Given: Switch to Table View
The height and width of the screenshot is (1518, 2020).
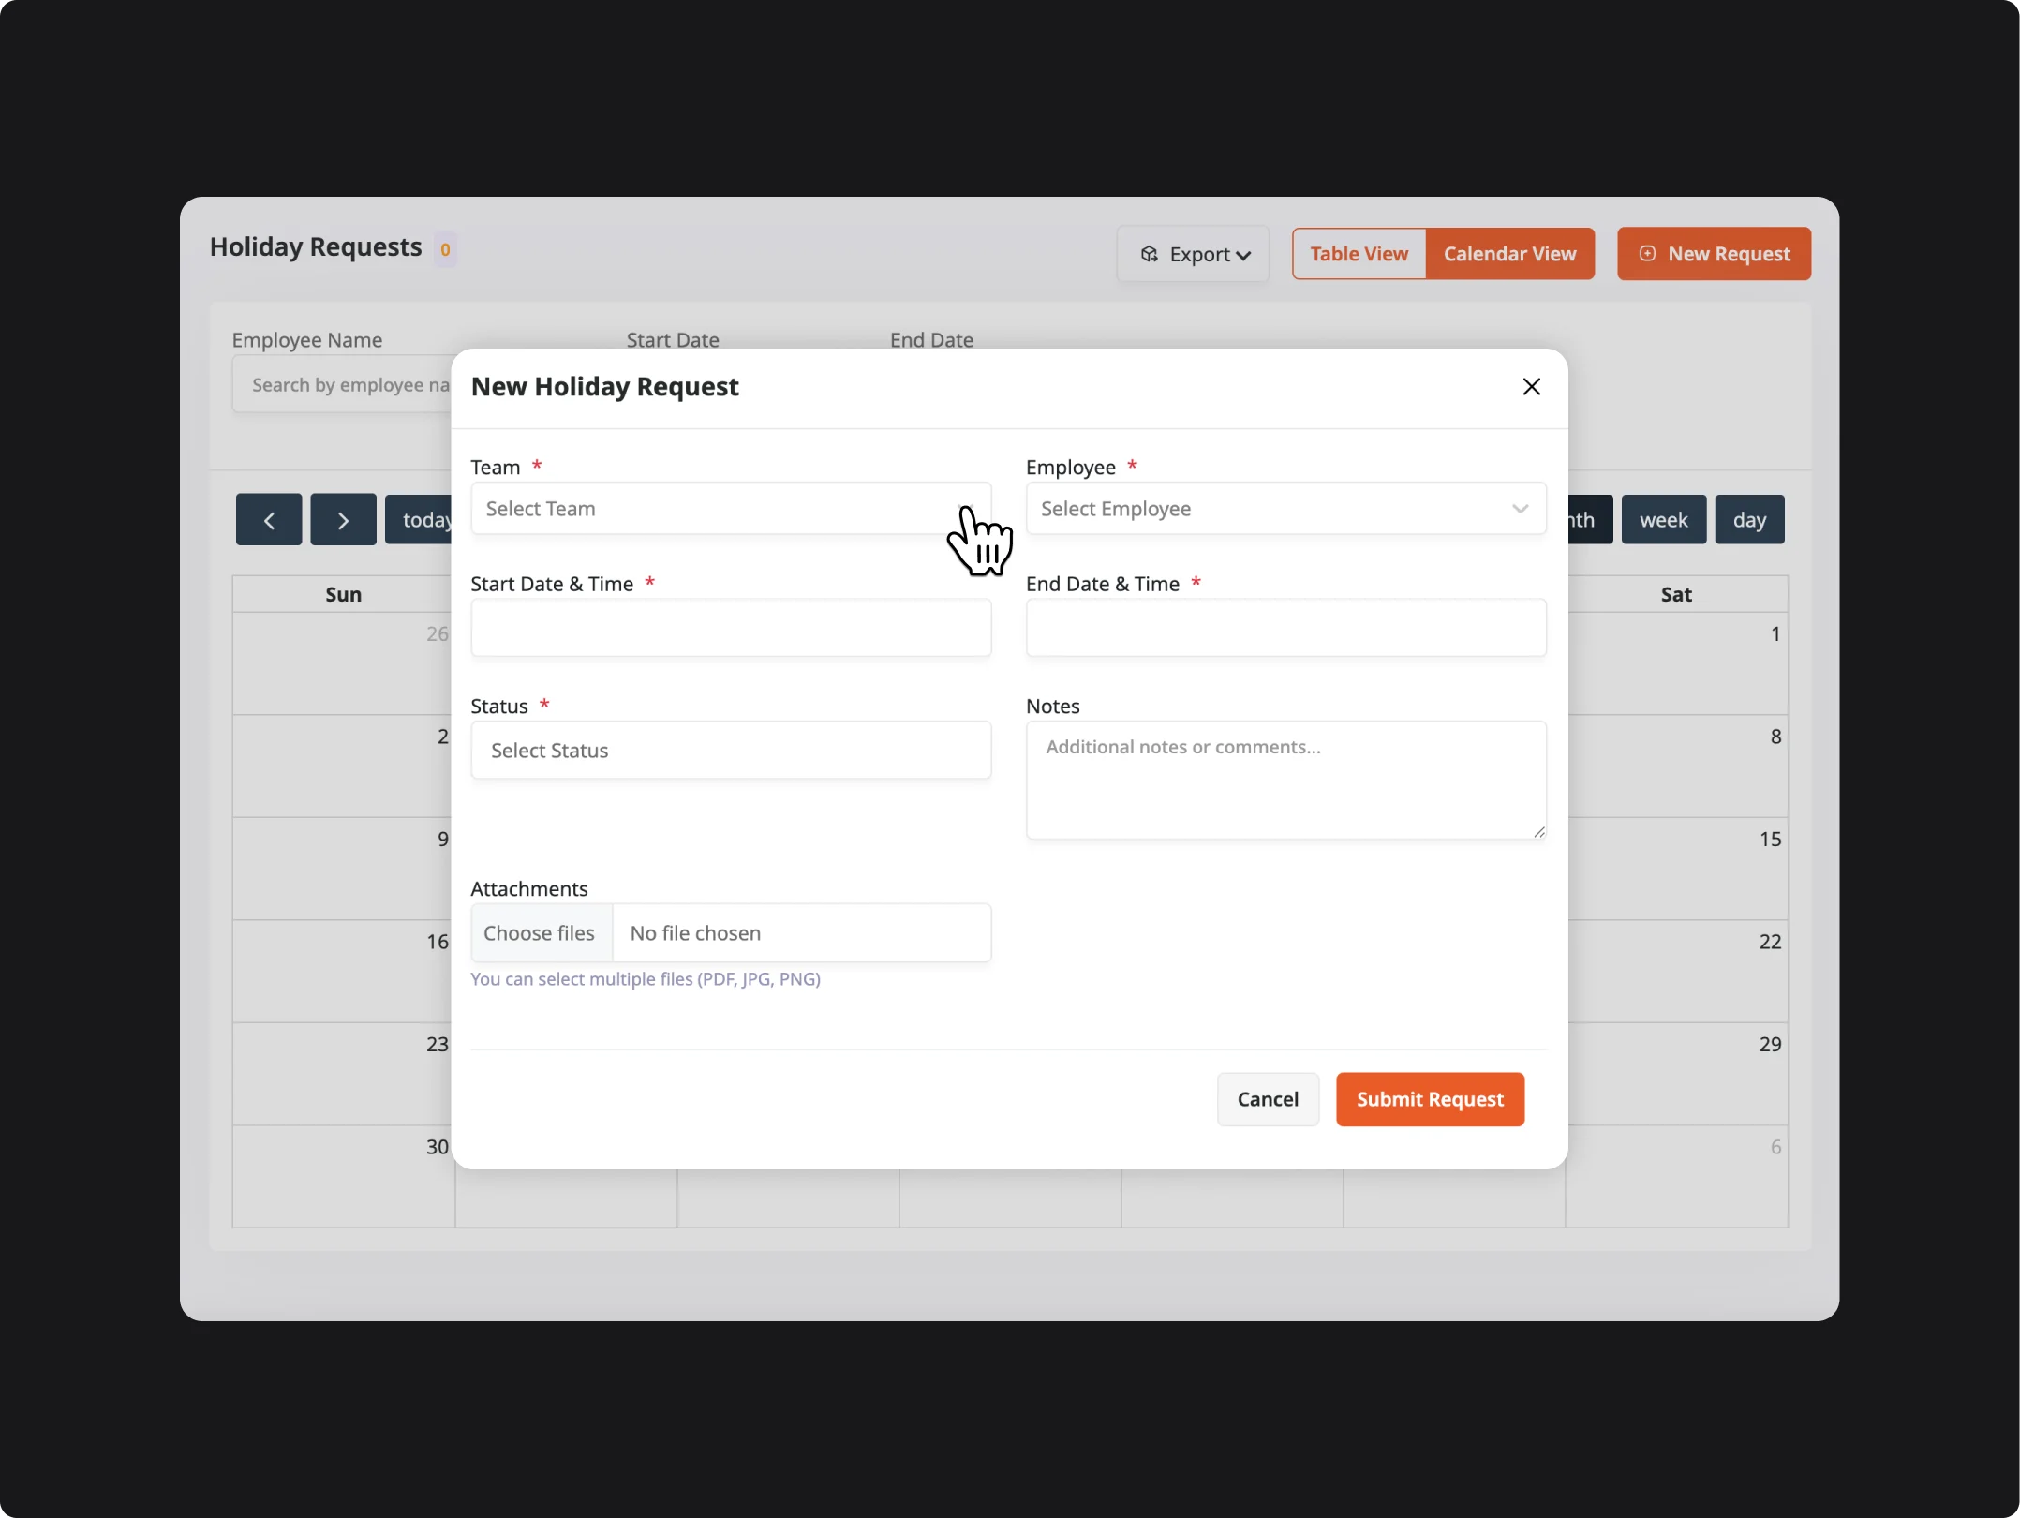Looking at the screenshot, I should (x=1358, y=254).
